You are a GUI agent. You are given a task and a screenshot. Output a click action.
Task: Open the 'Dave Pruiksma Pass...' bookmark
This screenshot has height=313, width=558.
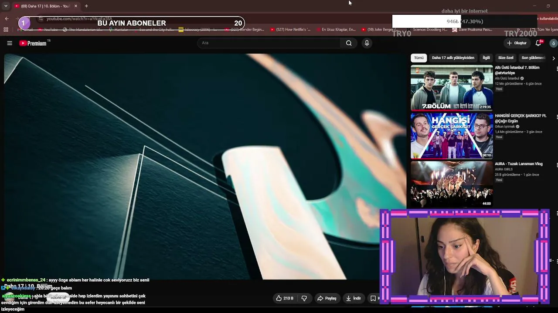472,30
